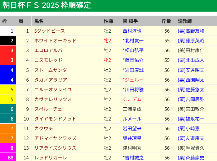The width and height of the screenshot is (217, 161).
Task: Open trainer (栗)安達昭夫 page
Action: tap(191, 70)
